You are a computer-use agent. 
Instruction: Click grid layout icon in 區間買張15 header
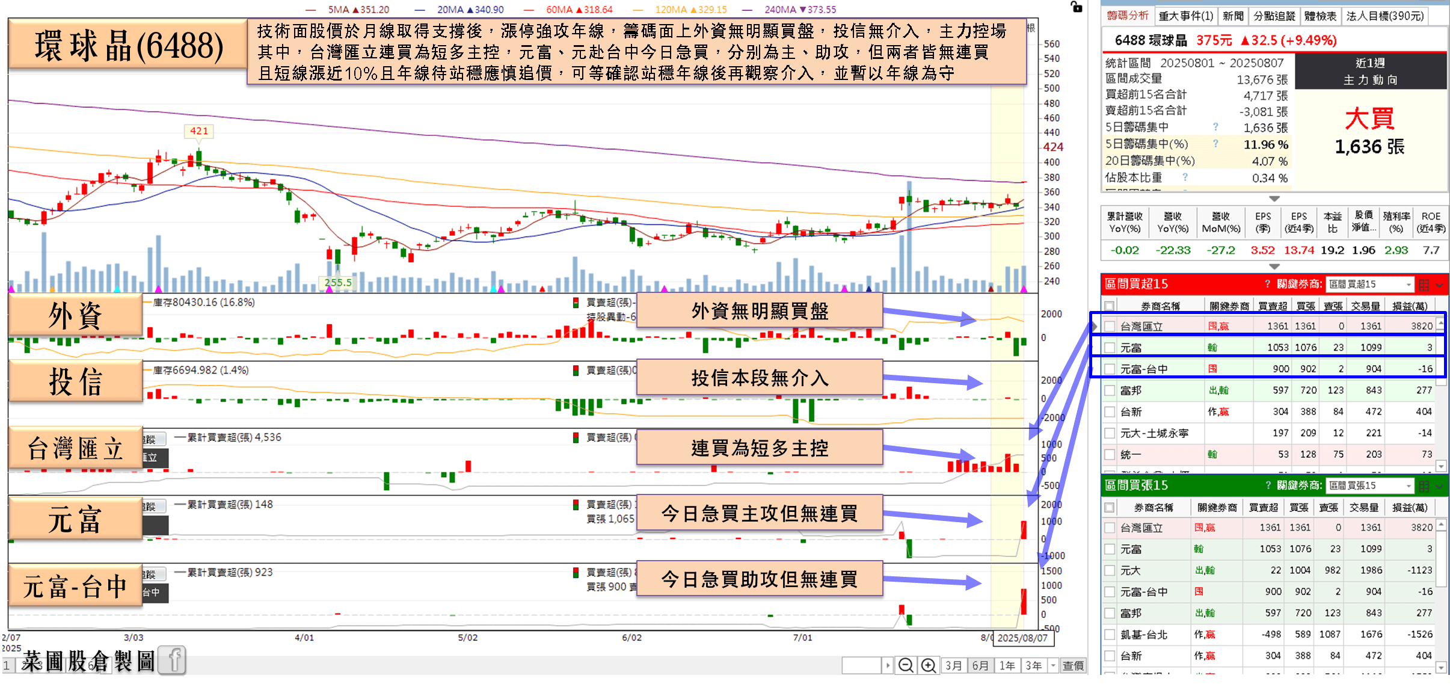click(1424, 486)
